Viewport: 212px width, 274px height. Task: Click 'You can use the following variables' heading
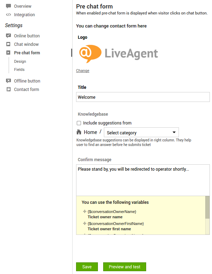tap(115, 202)
